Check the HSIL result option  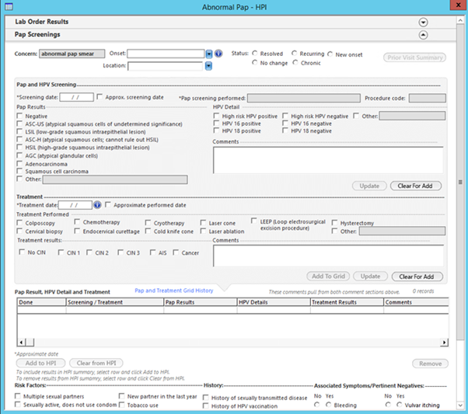pyautogui.click(x=19, y=147)
